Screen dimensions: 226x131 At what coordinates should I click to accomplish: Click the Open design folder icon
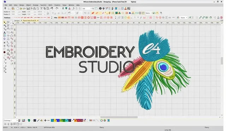coord(21,8)
